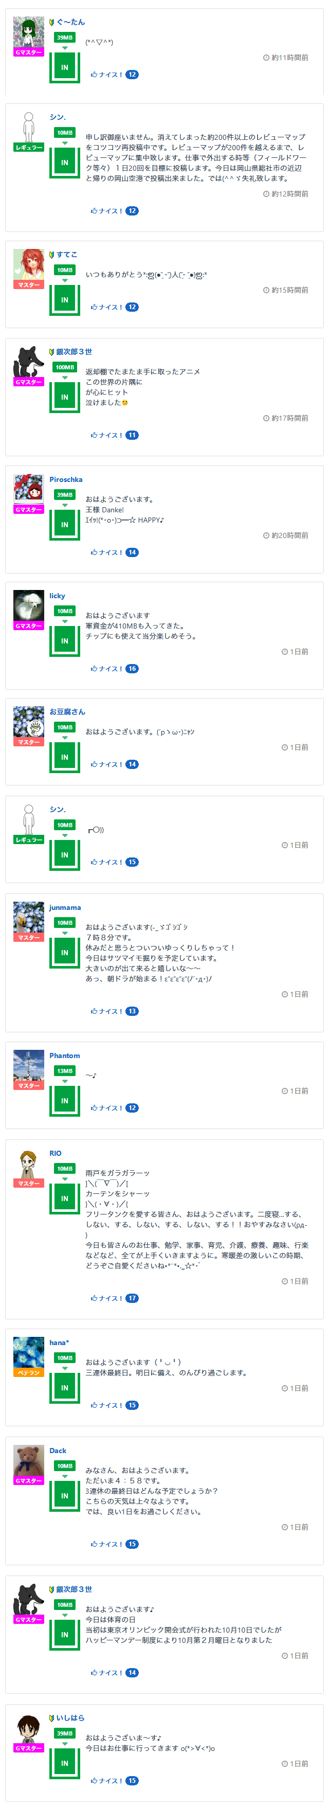
Task: Give ナイス! to いしはら's post
Action: [x=106, y=1780]
